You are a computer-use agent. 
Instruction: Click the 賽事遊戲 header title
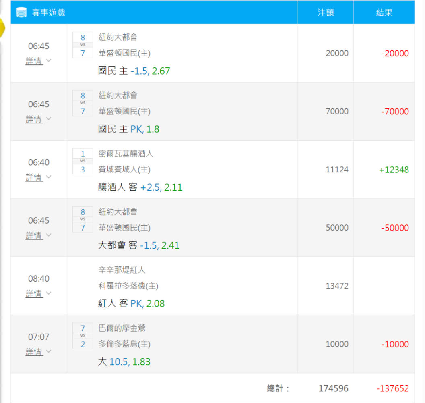tap(49, 12)
